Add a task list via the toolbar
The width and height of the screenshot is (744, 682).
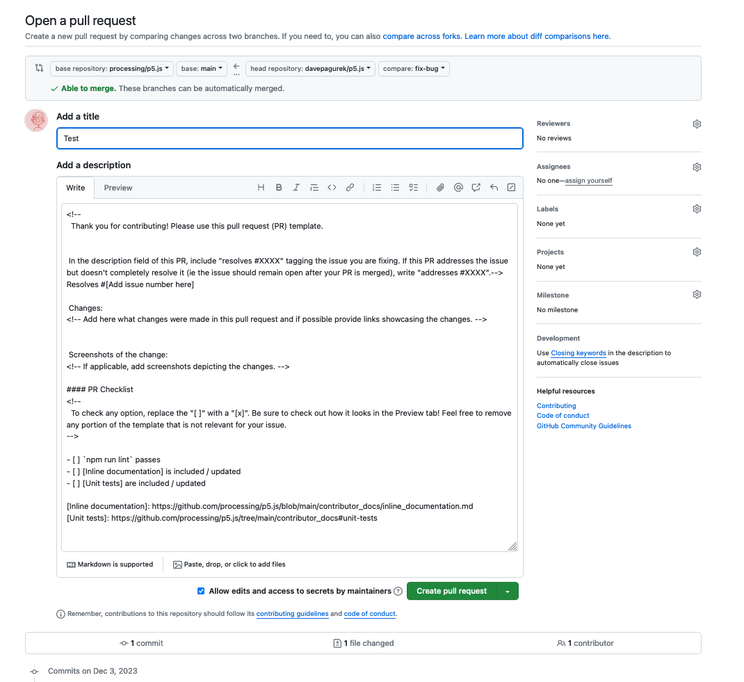coord(412,187)
